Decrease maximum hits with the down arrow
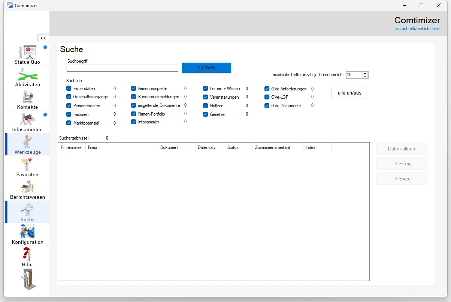The width and height of the screenshot is (451, 302). click(365, 77)
